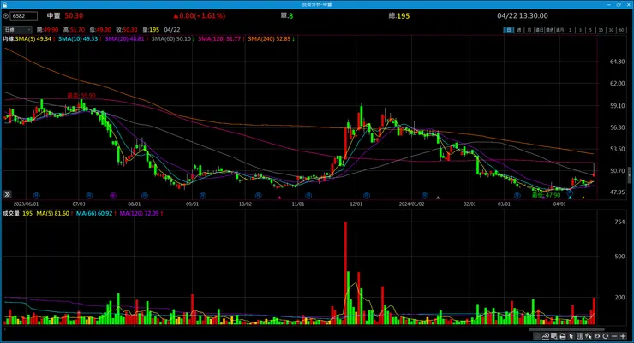Viewport: 634px width, 343px height.
Task: Click the zoom-in plus icon bottom toolbar
Action: [623, 336]
